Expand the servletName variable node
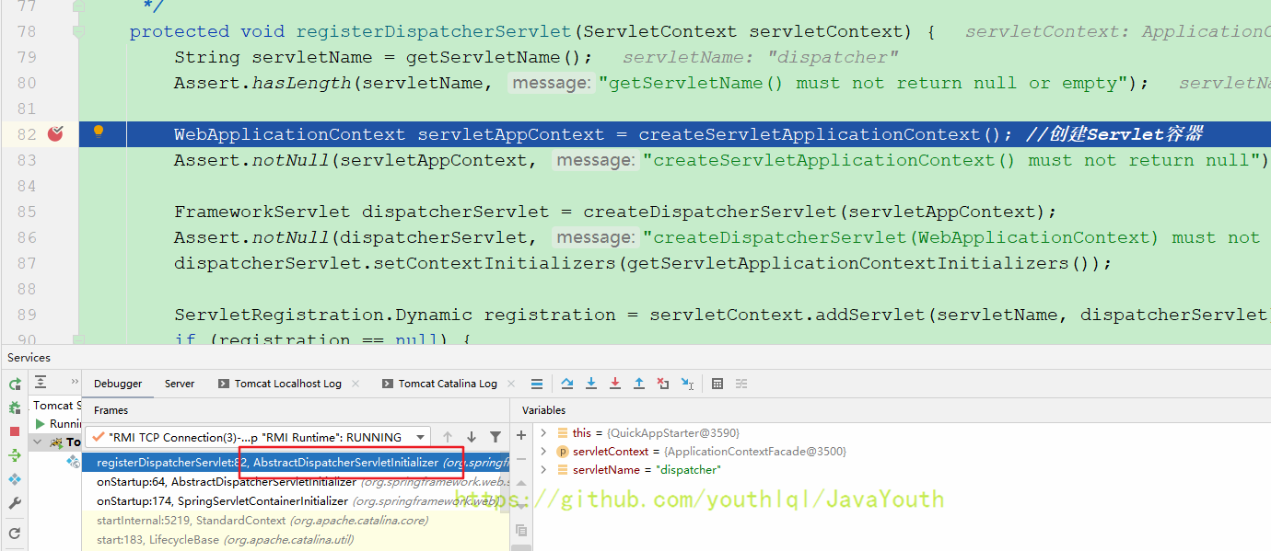This screenshot has height=551, width=1271. click(x=543, y=470)
